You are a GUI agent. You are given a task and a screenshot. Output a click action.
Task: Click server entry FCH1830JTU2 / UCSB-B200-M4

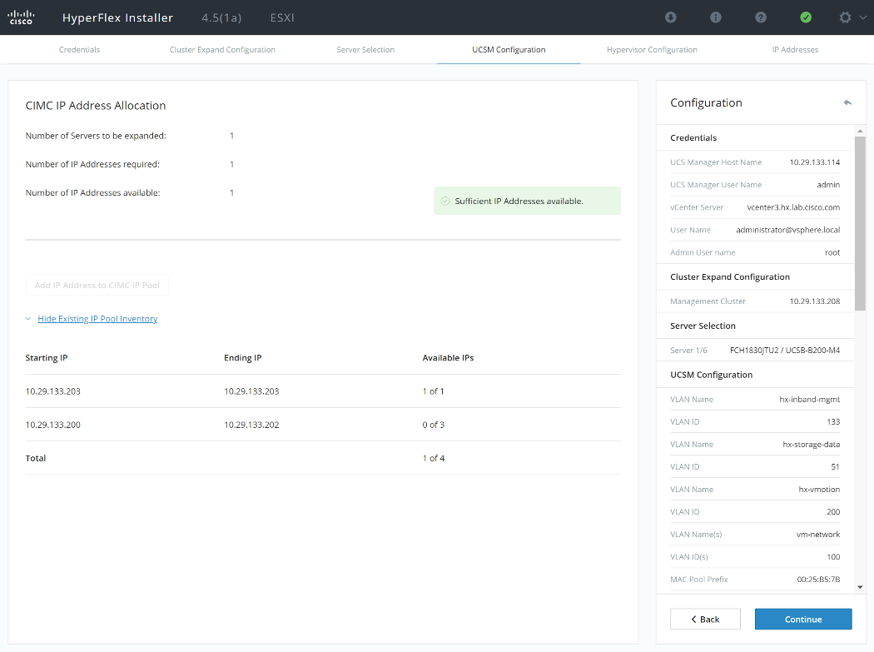[784, 351]
